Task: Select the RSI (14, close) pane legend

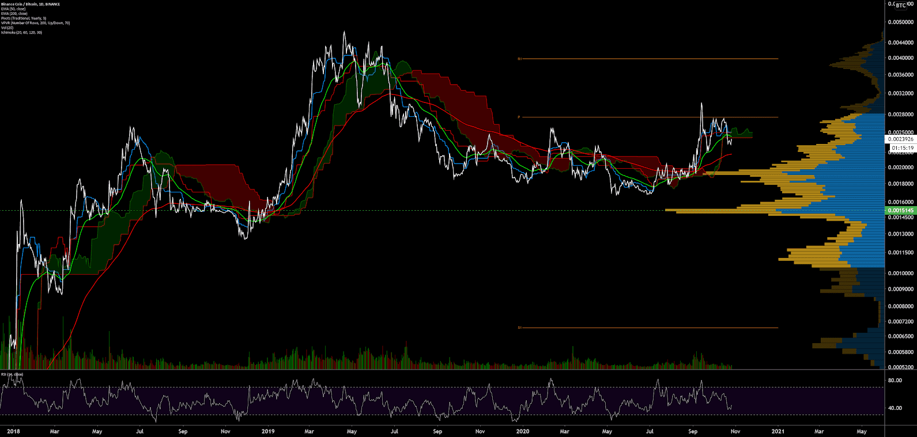Action: [12, 374]
